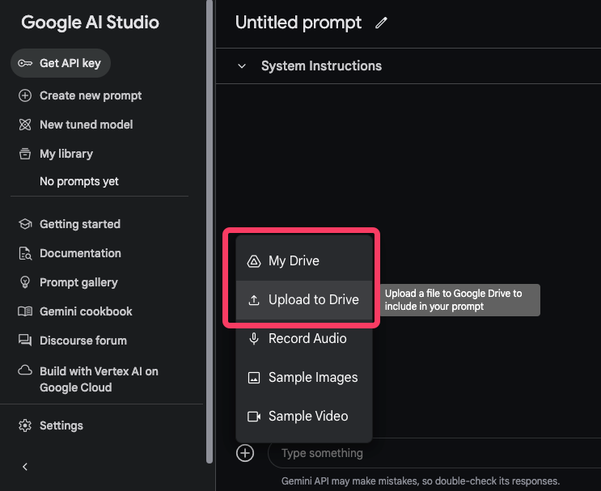Open Build with Vertex AI on Google Cloud
601x491 pixels.
pyautogui.click(x=99, y=379)
